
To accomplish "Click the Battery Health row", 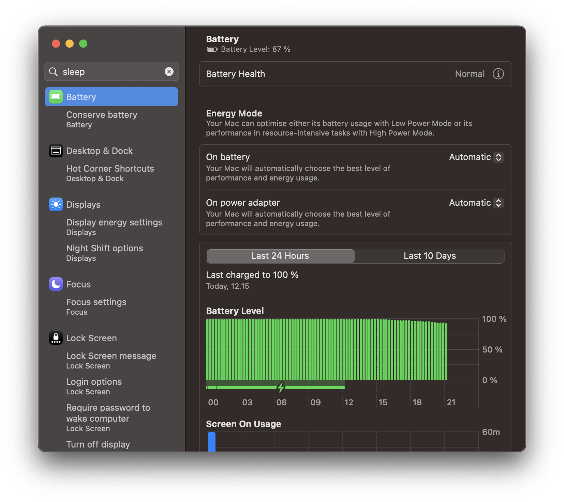I will [x=355, y=74].
